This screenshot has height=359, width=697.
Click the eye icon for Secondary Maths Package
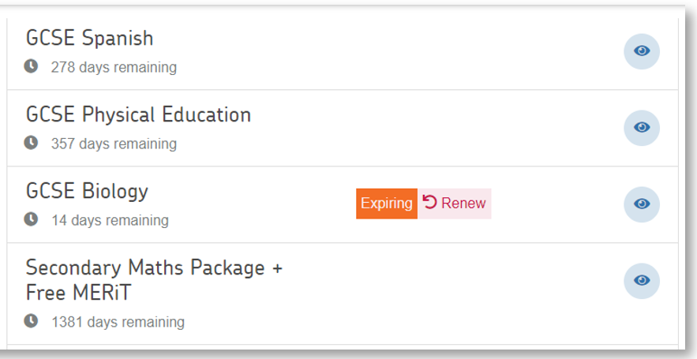(642, 281)
